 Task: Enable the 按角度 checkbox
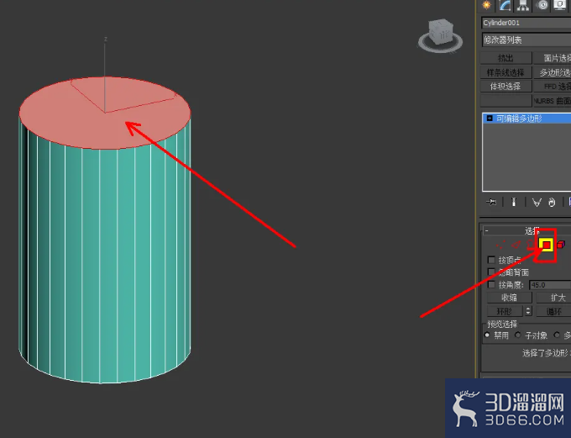tap(491, 284)
